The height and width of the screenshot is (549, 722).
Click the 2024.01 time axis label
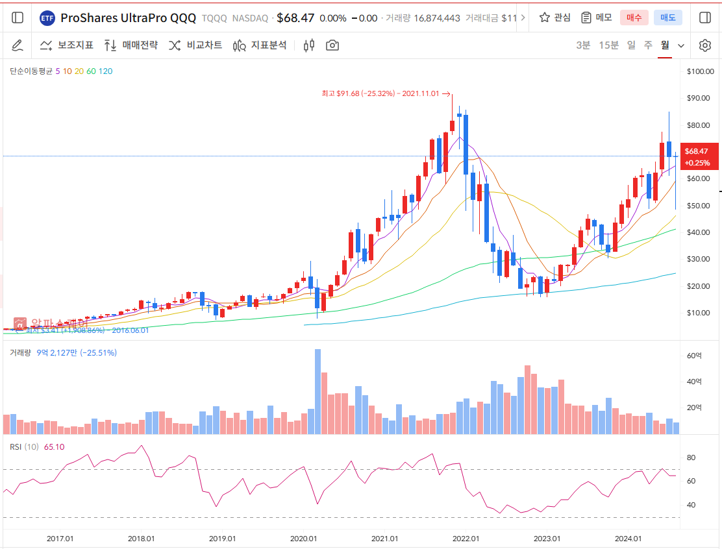click(628, 539)
